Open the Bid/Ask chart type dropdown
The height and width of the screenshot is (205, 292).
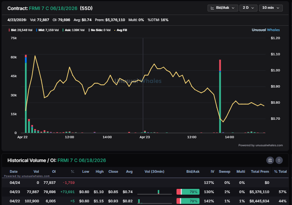click(223, 8)
